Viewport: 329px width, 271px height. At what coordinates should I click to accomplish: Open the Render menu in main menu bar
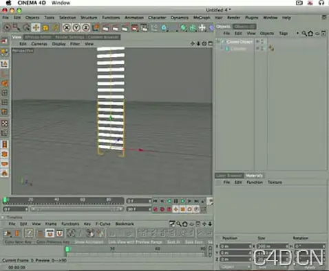pos(233,18)
